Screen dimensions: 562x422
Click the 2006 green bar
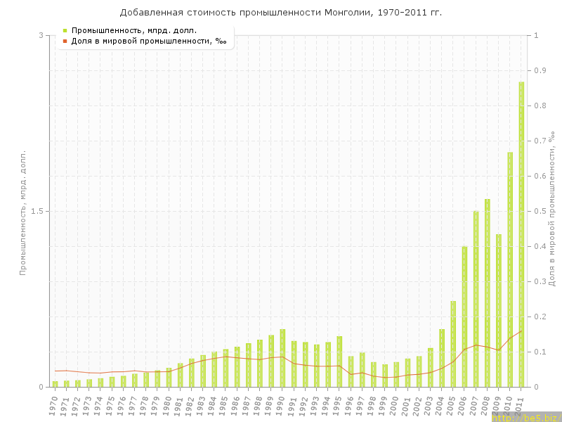click(464, 316)
